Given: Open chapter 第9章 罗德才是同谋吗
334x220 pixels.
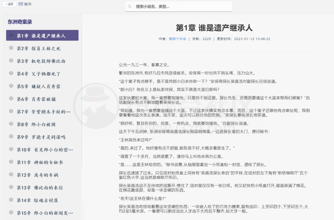Looking at the screenshot, I should [x=42, y=137].
